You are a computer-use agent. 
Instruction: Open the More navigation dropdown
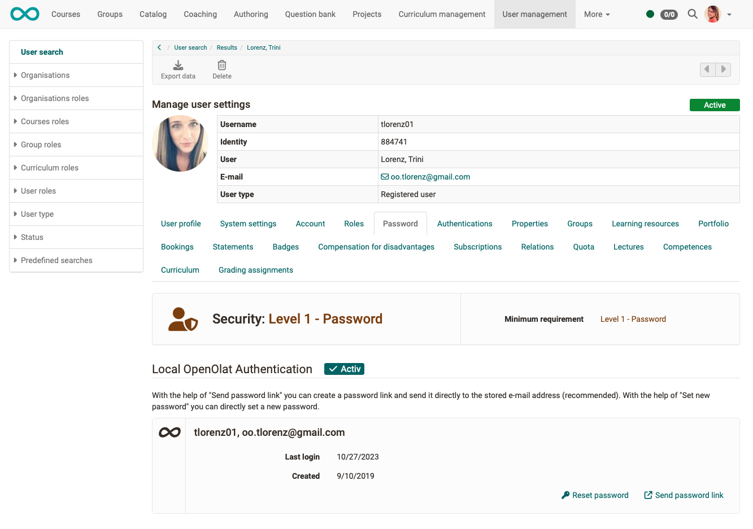[x=597, y=14]
